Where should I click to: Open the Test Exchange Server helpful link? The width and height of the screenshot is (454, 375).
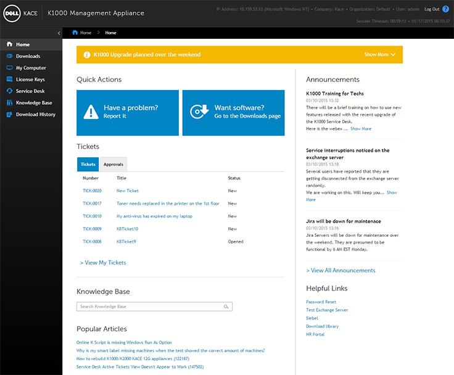pos(327,310)
